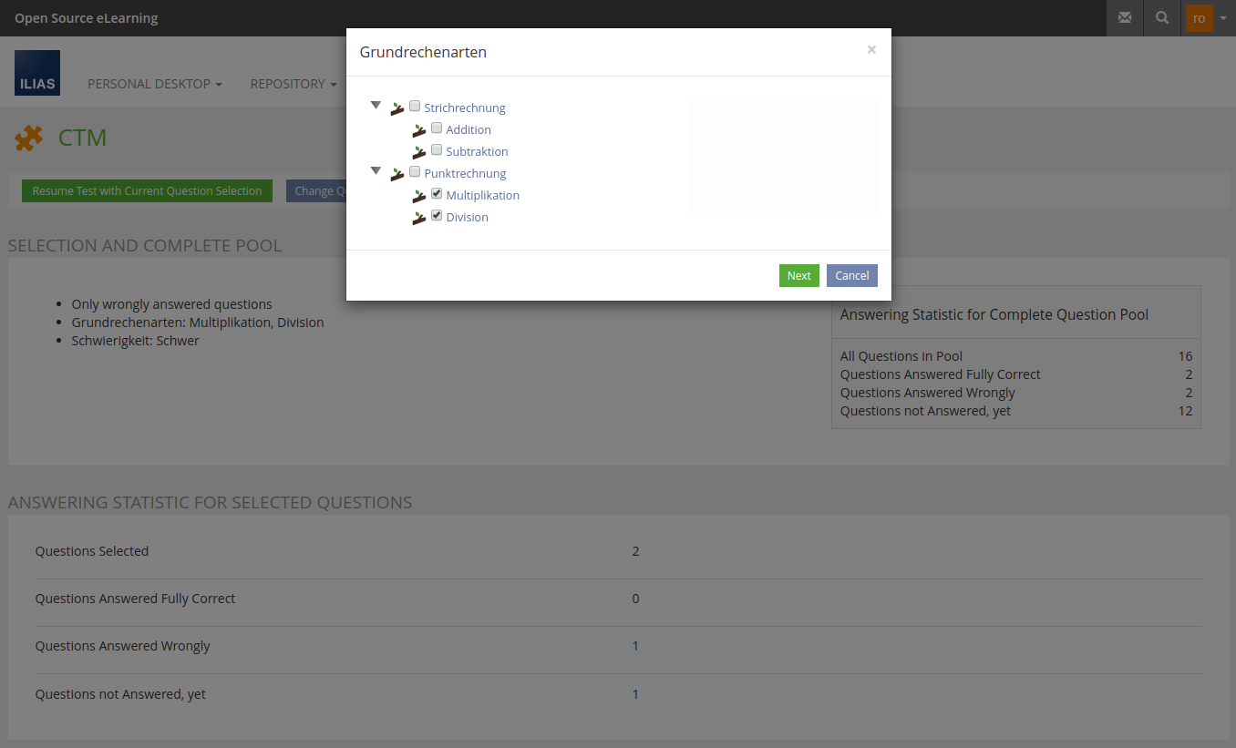Viewport: 1236px width, 748px height.
Task: Select the Subtraktion tree label
Action: (477, 152)
